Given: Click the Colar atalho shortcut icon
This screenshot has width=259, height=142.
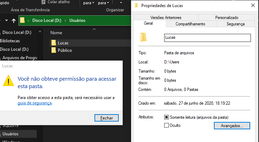Looking at the screenshot, I should coord(43,2).
